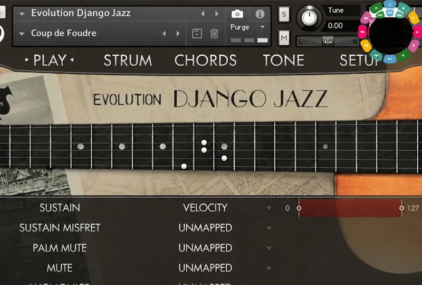The image size is (422, 285).
Task: Click the Tune value 0.00 field
Action: pyautogui.click(x=341, y=26)
